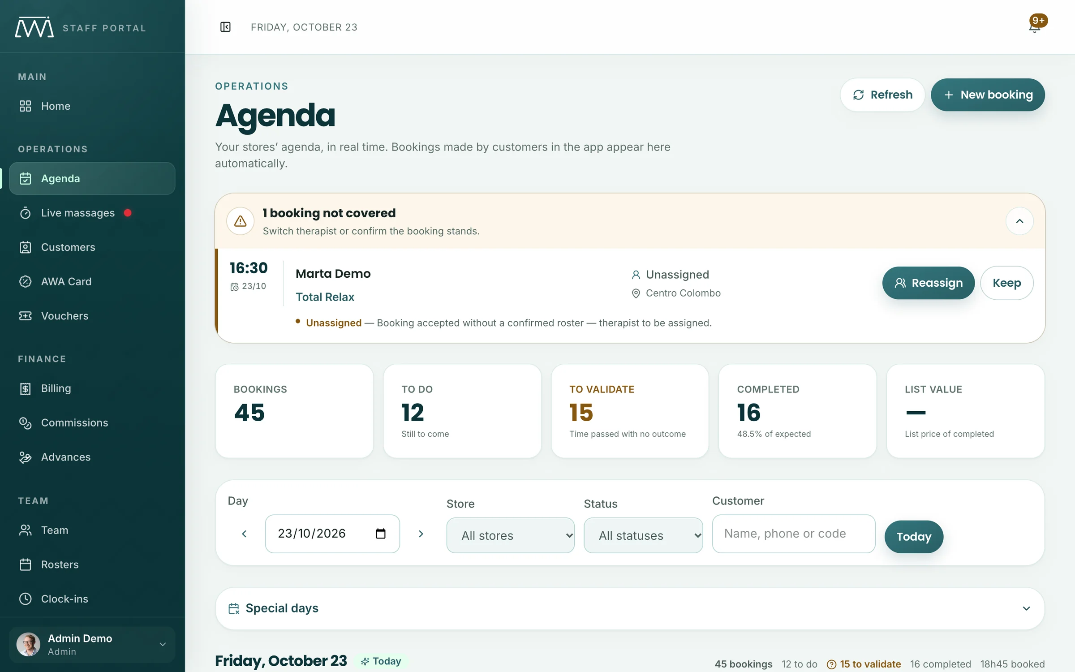Reassign Marta Demo's booking
1075x672 pixels.
(x=928, y=283)
